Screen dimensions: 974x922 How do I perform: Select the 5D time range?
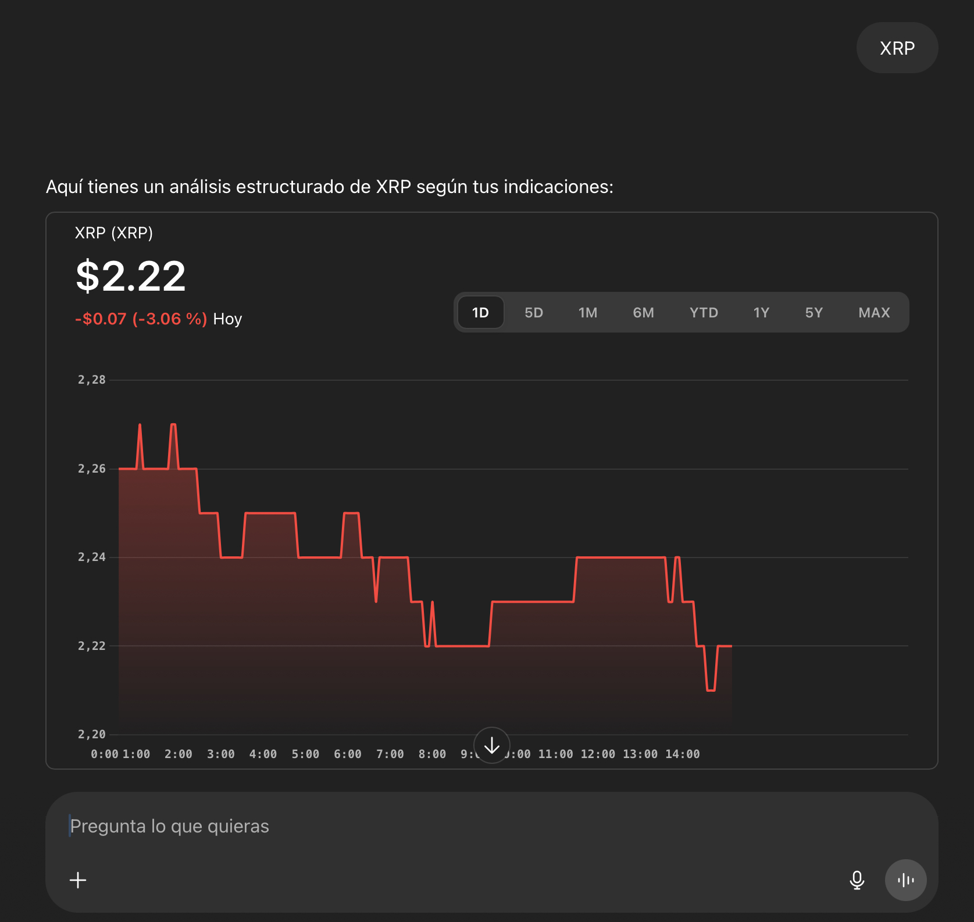coord(533,312)
